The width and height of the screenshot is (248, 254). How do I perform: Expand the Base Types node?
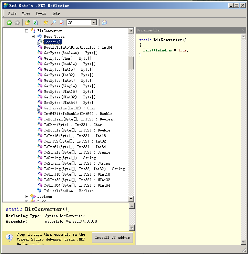click(33, 36)
